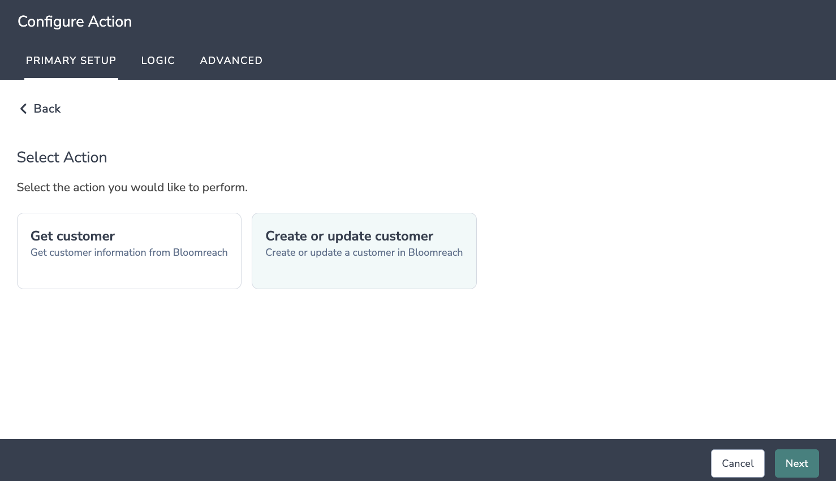This screenshot has height=481, width=836.
Task: Choose the Get customer action card
Action: (x=129, y=251)
